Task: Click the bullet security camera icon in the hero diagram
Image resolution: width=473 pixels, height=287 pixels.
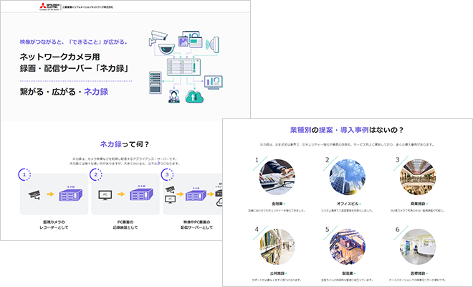Action: click(158, 38)
